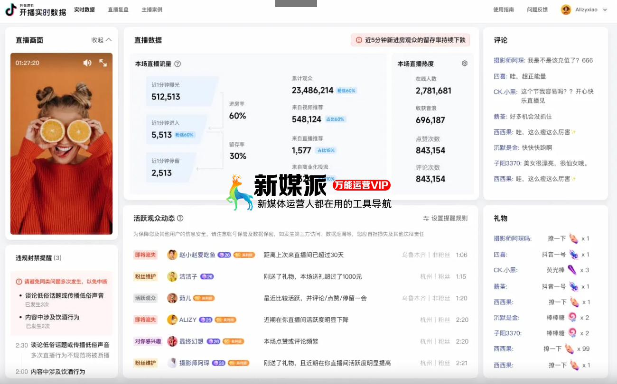
Task: Click 点赞次数 value 843,154
Action: click(430, 150)
